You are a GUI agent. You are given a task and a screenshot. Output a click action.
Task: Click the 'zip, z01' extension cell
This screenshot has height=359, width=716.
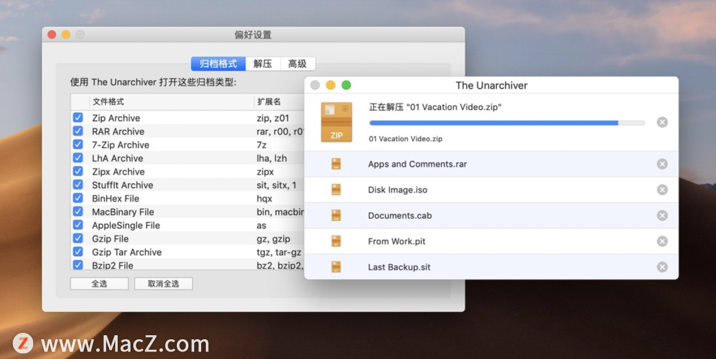(x=273, y=118)
